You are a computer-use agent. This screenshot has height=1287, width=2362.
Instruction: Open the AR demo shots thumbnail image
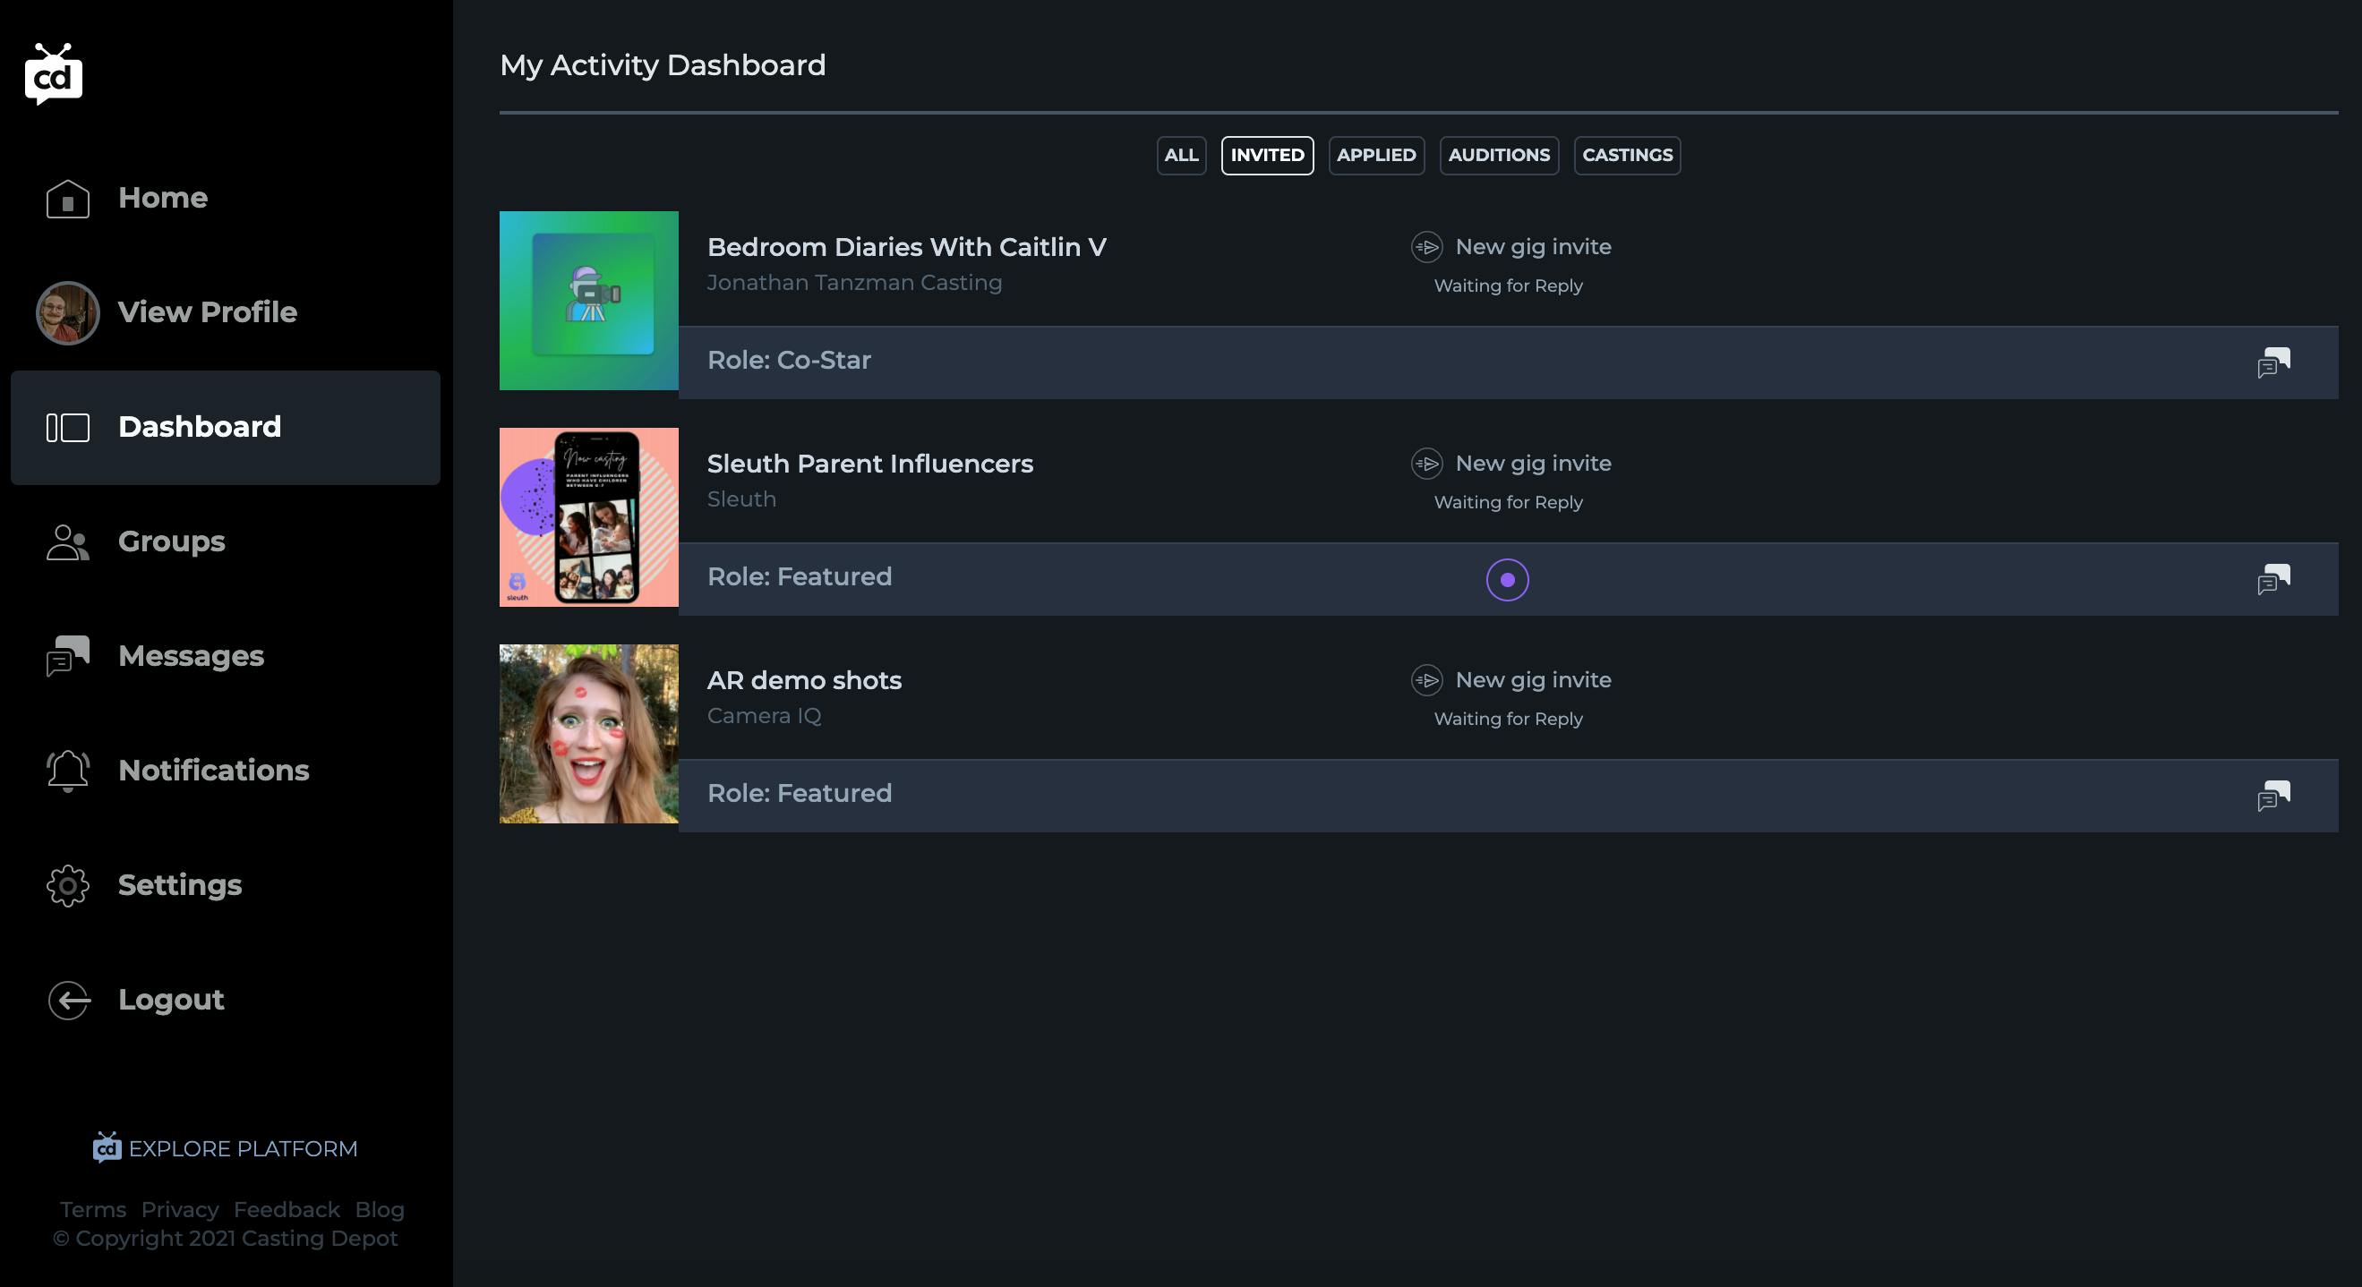(588, 733)
